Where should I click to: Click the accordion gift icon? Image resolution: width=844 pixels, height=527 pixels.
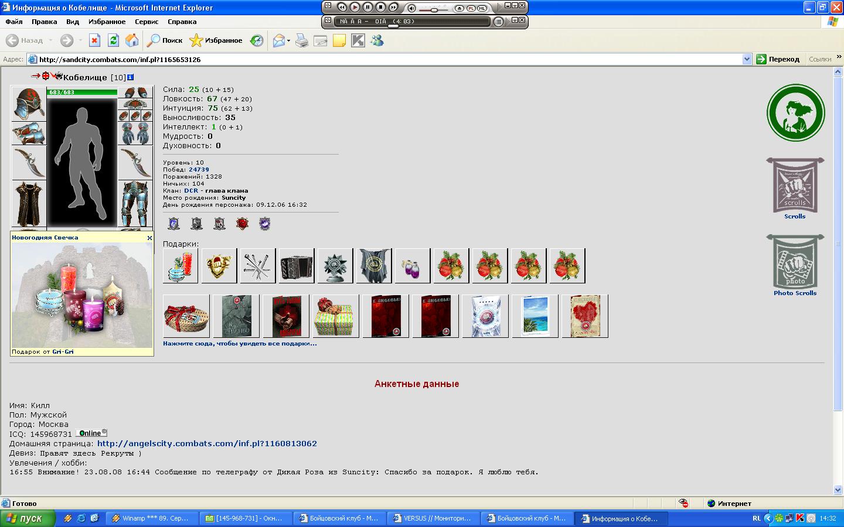pos(297,265)
